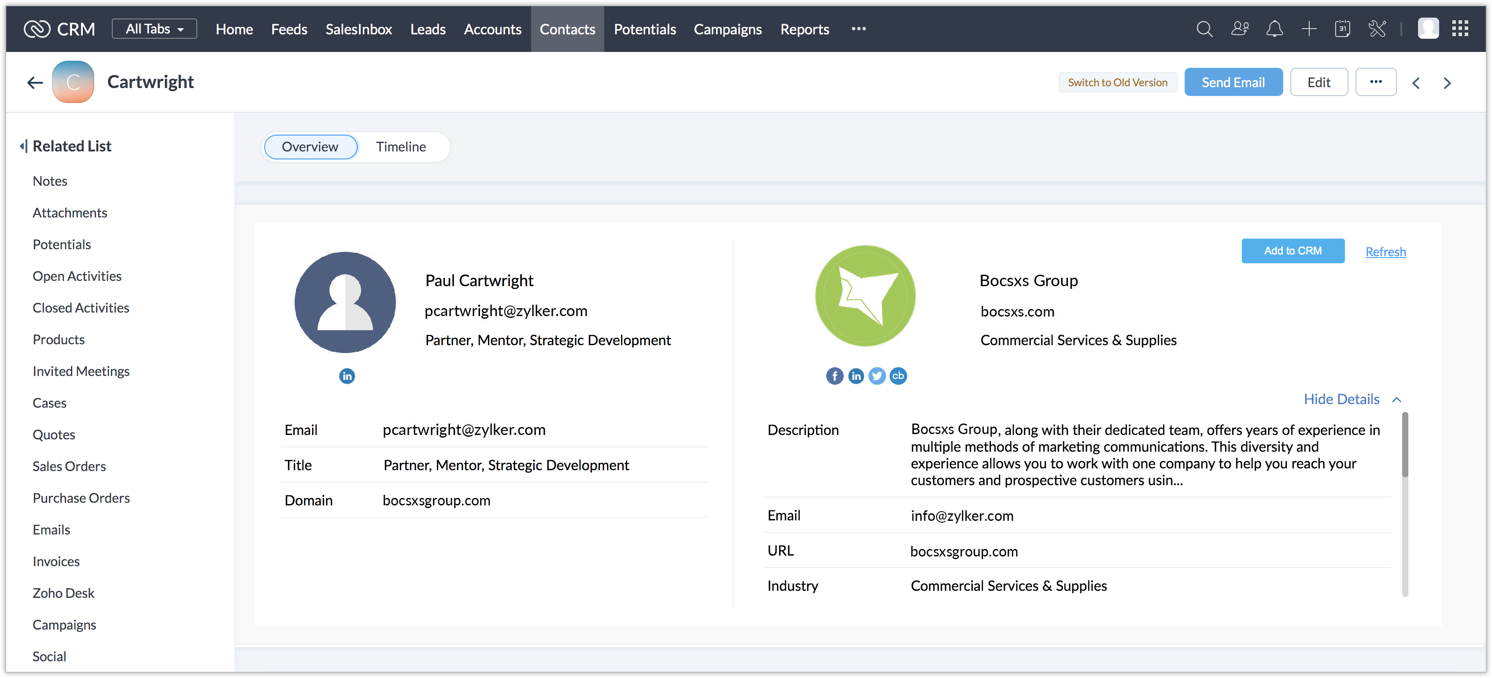Open the search magnifier icon
Screen dimensions: 1492x678
point(1204,29)
